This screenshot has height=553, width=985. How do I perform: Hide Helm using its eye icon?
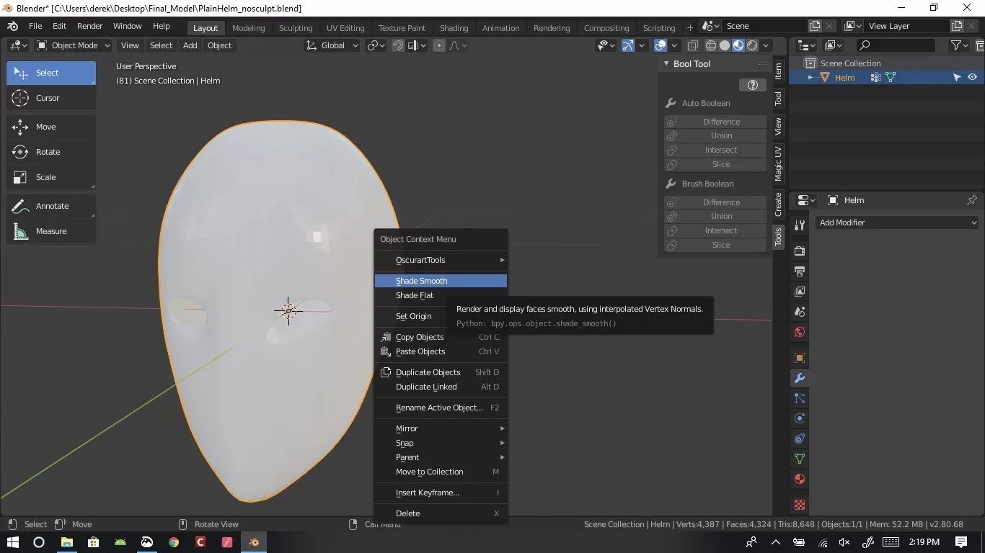click(x=972, y=78)
